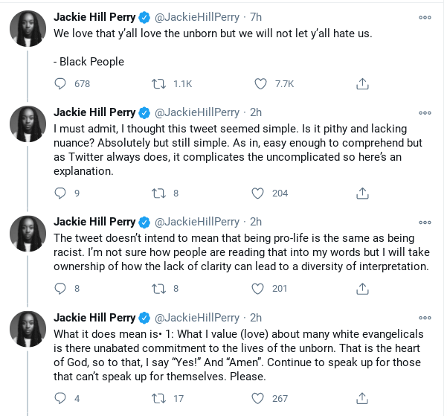Like the tweet with 267 likes
The image size is (447, 416).
coord(259,398)
